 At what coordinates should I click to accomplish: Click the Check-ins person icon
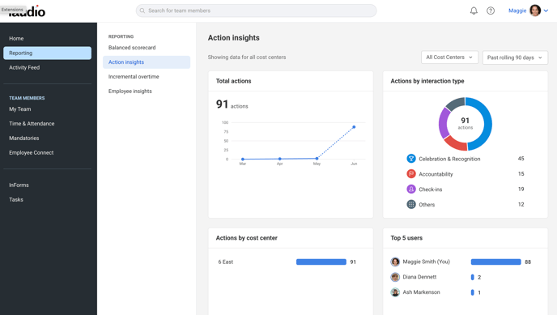click(411, 189)
